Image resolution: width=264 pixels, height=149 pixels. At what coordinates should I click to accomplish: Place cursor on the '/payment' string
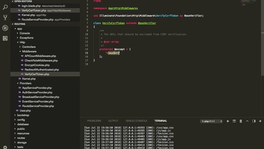113,53
